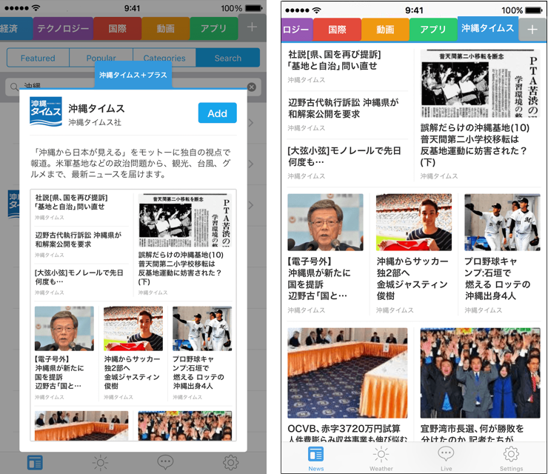Screen dimensions: 548x474
Task: Switch to the Popular segment
Action: (101, 58)
